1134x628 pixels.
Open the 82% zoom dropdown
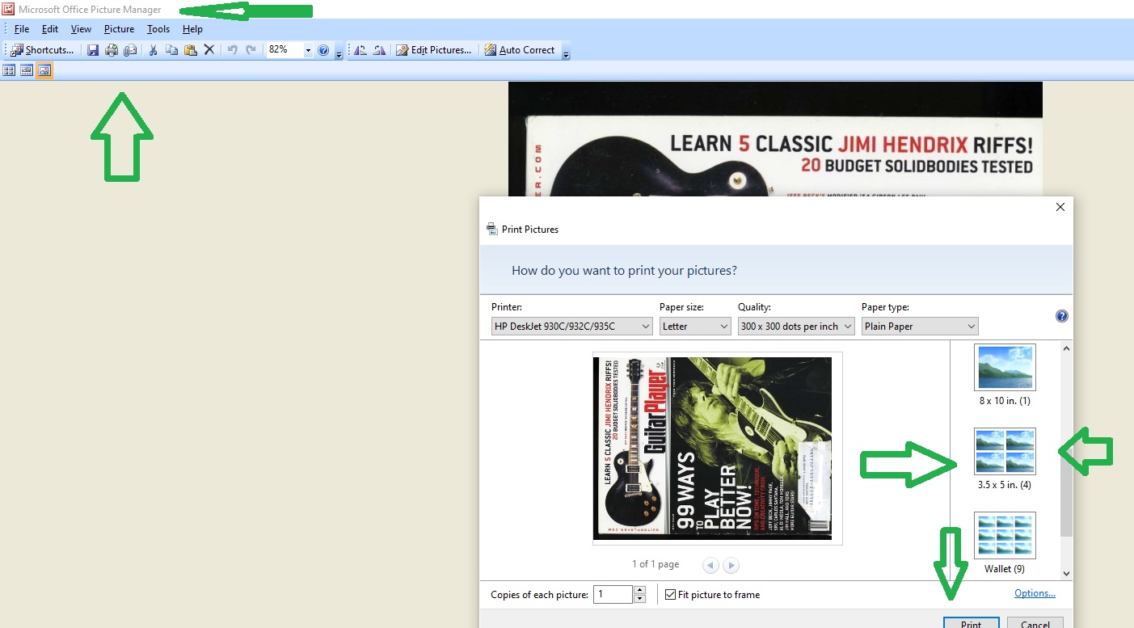(x=308, y=50)
